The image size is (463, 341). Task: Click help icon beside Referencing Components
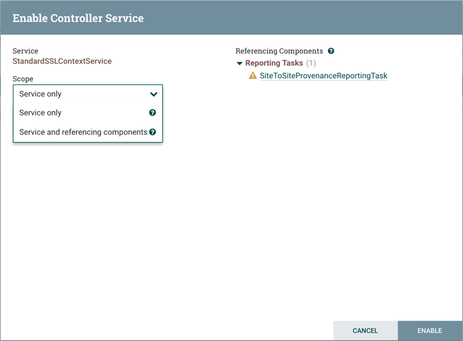click(331, 51)
